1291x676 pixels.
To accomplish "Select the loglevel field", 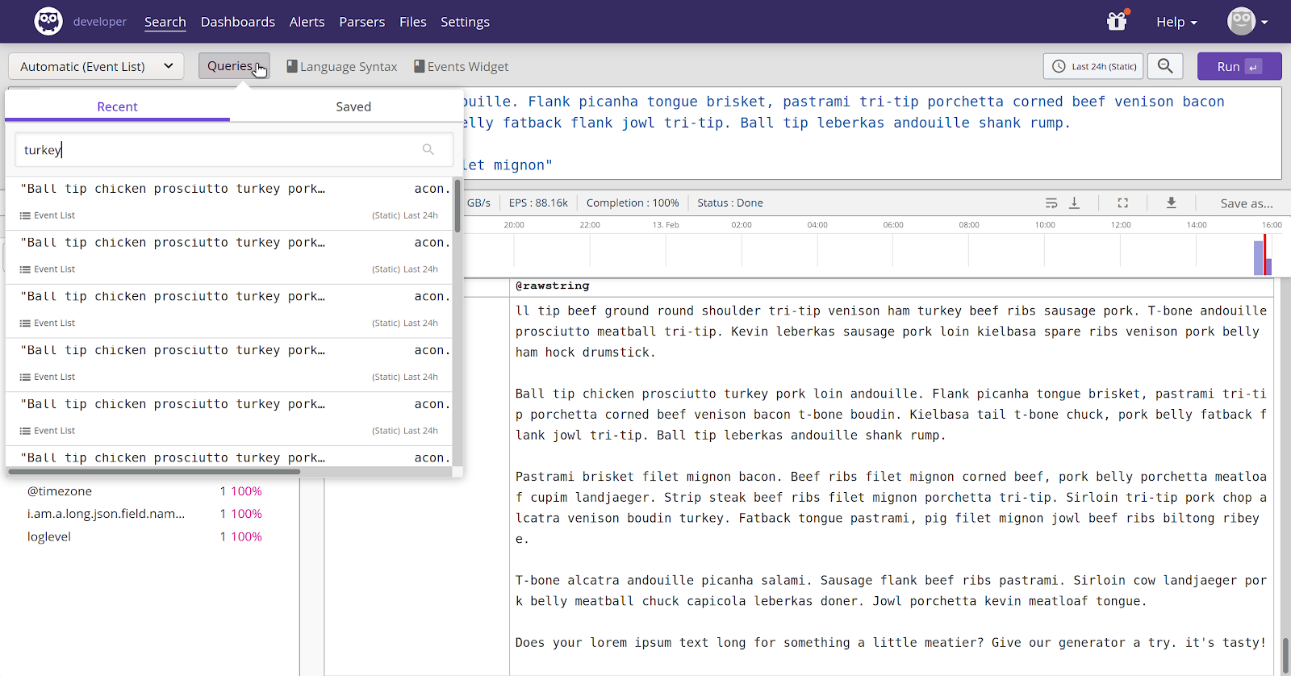I will point(49,536).
